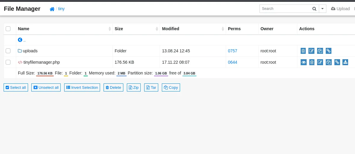
Task: Download tinyfilemanager.php using download icon
Action: [x=345, y=62]
